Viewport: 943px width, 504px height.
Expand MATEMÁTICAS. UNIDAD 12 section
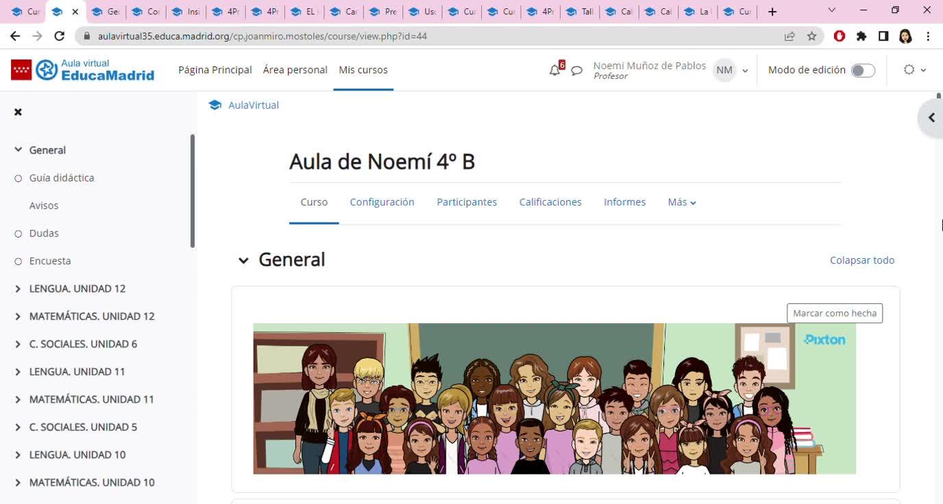(x=19, y=316)
